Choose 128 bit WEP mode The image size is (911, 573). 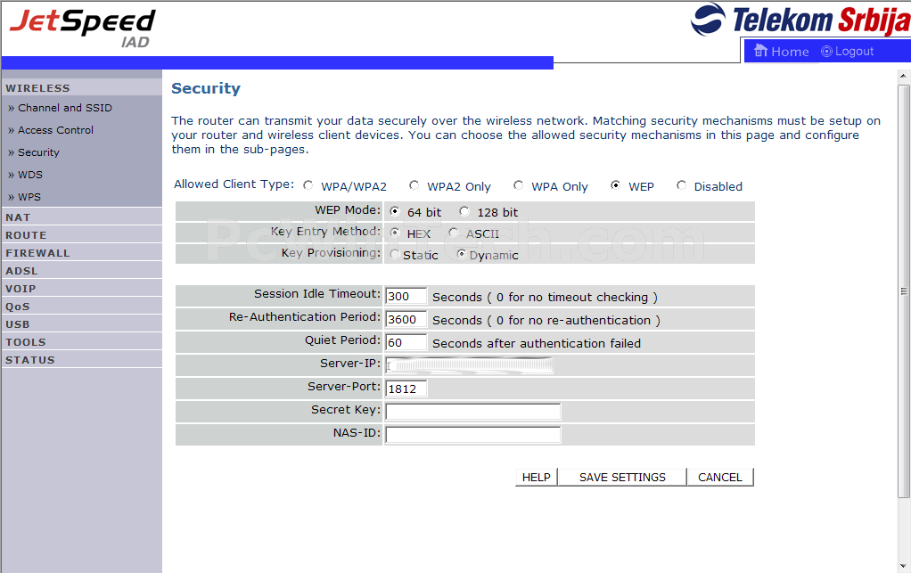point(464,211)
